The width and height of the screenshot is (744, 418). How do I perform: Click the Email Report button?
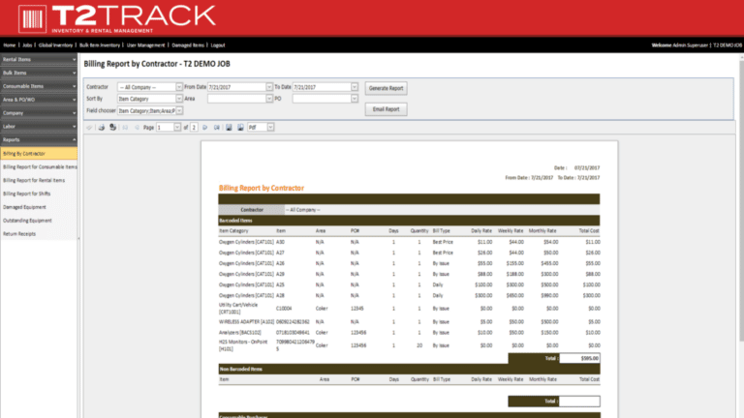click(x=387, y=109)
